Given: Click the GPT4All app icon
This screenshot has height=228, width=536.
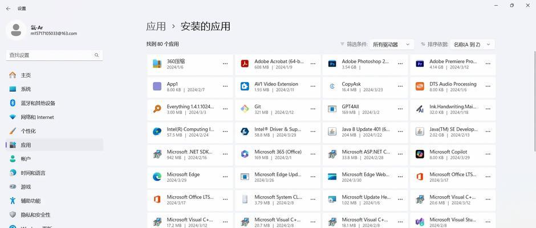Looking at the screenshot, I should click(x=332, y=109).
